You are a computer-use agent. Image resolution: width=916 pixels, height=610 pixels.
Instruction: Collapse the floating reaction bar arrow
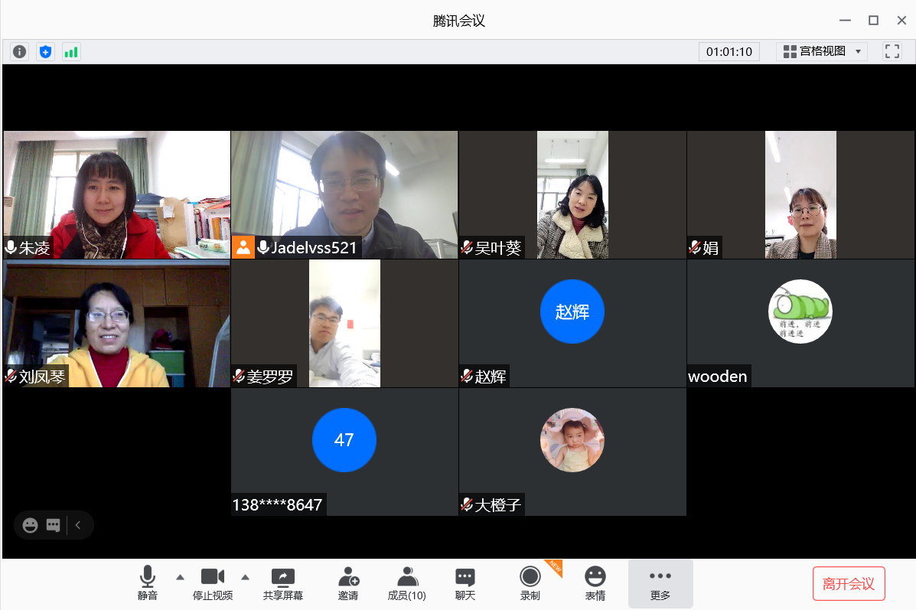(78, 525)
